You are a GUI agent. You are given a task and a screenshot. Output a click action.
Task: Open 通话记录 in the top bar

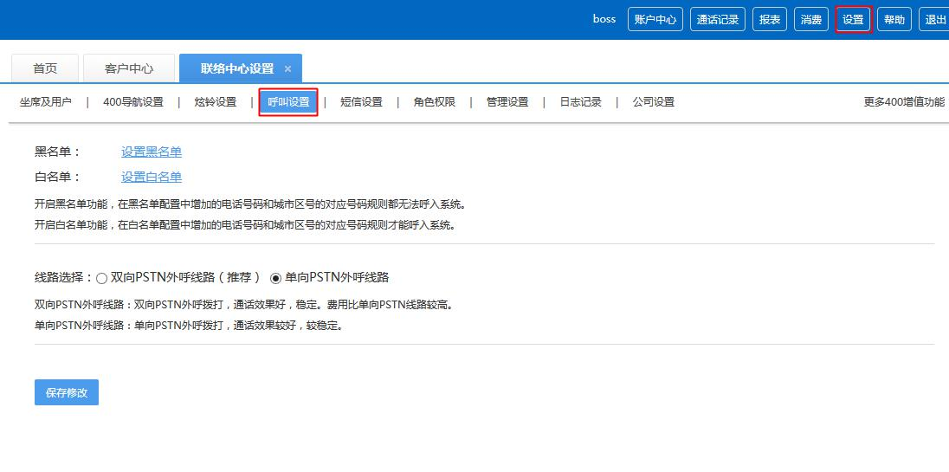pyautogui.click(x=718, y=20)
